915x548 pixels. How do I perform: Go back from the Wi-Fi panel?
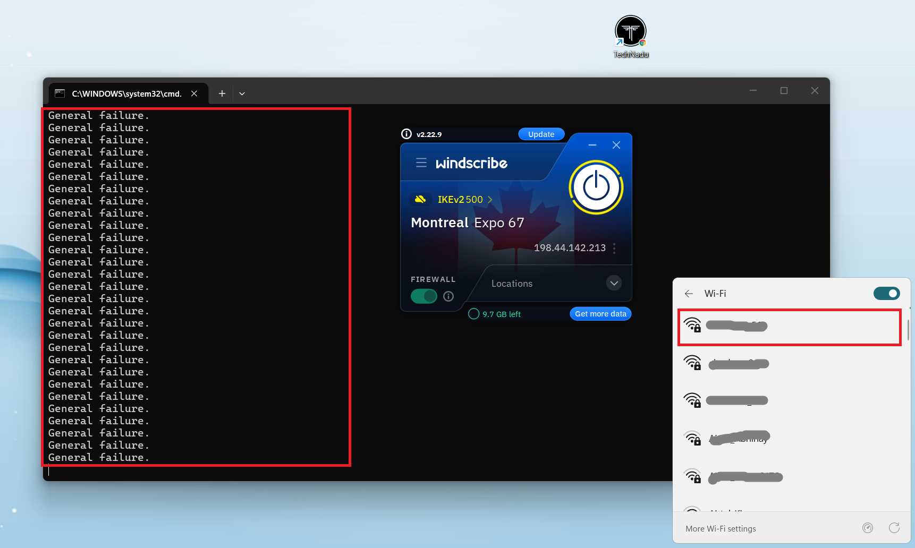tap(689, 294)
